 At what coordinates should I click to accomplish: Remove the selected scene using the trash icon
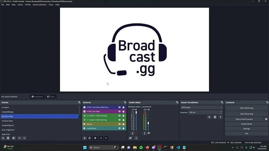[8, 138]
